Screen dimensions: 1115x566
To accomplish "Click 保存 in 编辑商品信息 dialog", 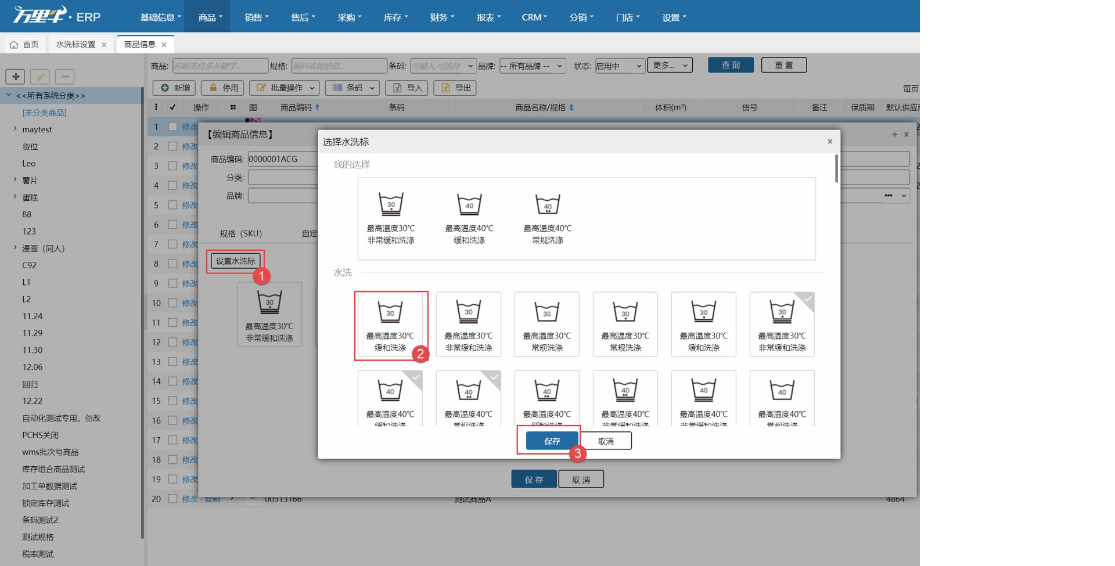I will (x=534, y=480).
